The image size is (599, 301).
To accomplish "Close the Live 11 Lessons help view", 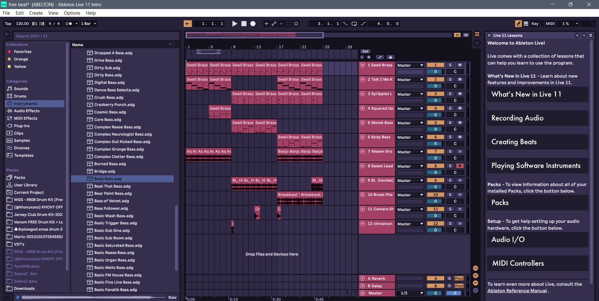I will point(489,36).
